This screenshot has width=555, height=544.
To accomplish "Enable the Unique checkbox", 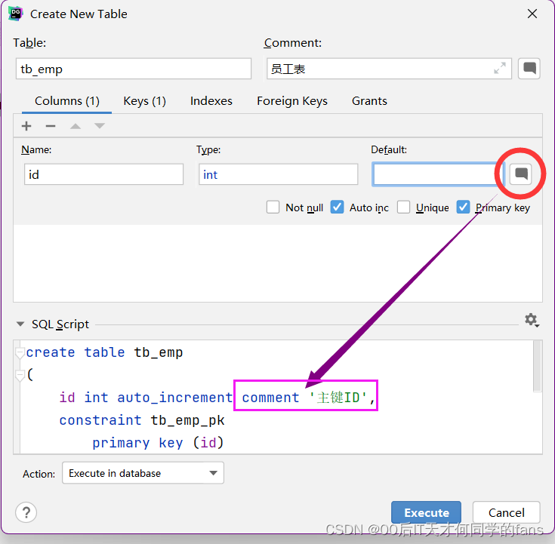I will tap(403, 207).
